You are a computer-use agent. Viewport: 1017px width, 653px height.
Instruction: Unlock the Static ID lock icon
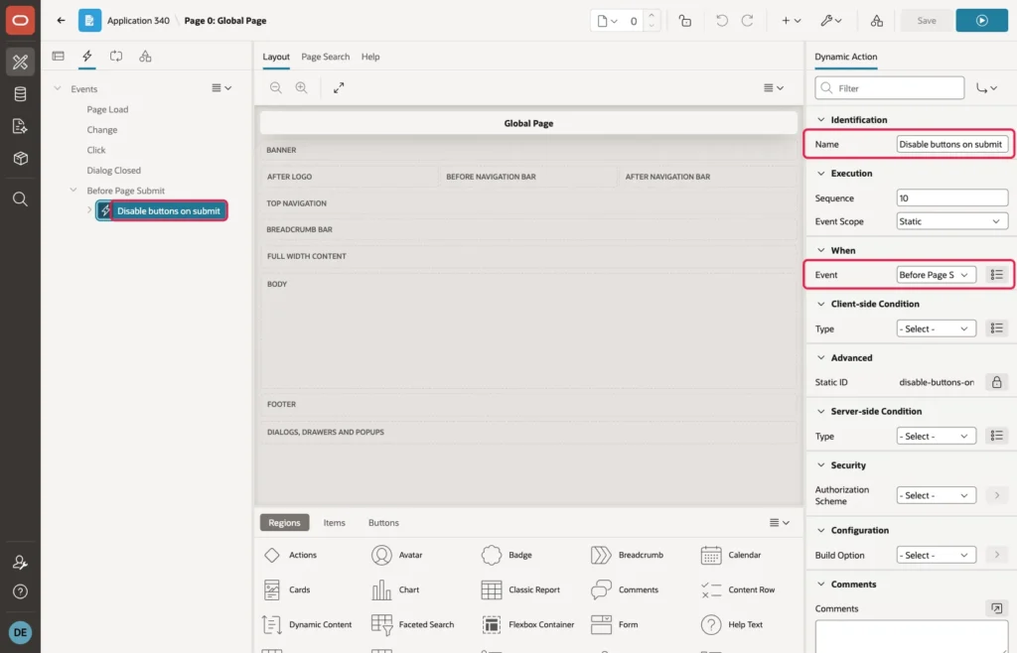coord(996,382)
